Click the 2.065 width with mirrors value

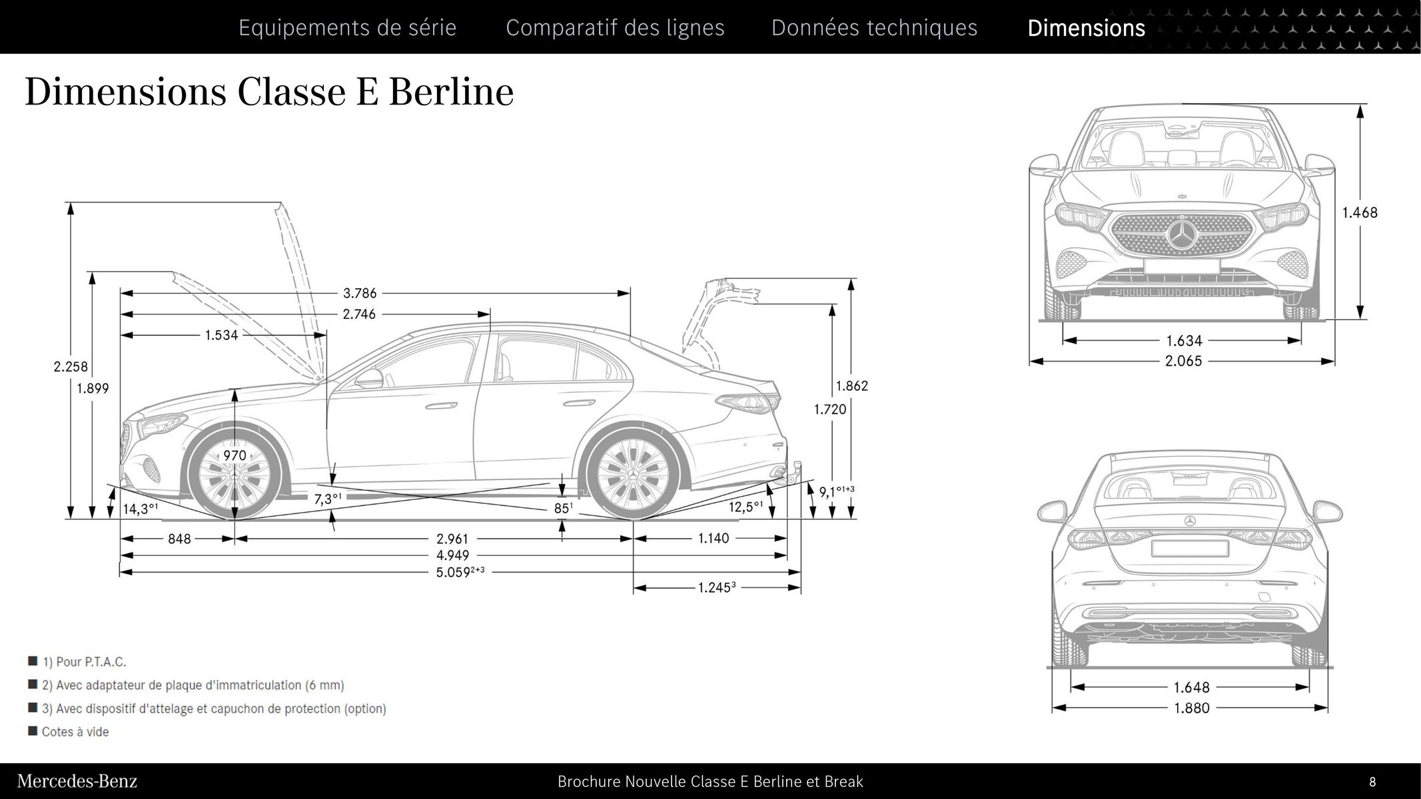pyautogui.click(x=1183, y=361)
